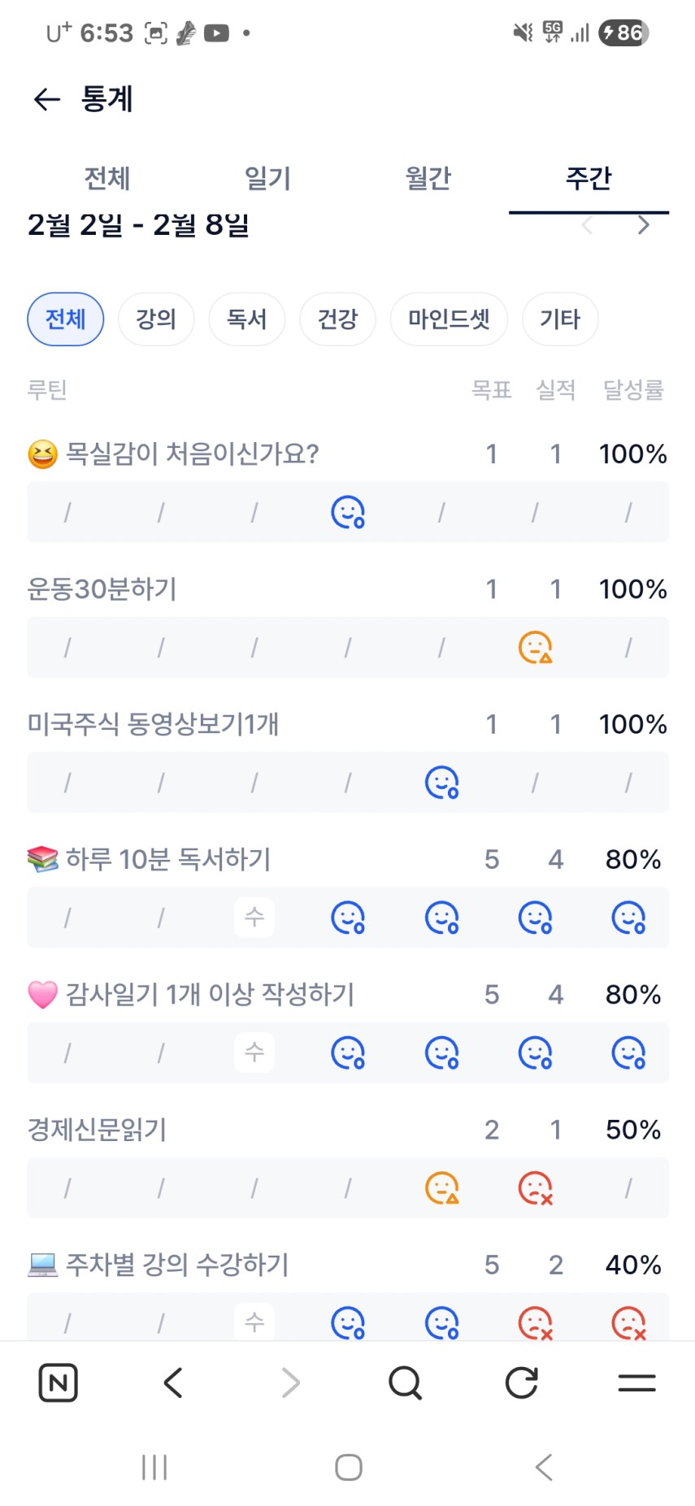Go to previous week with left chevron

click(588, 225)
